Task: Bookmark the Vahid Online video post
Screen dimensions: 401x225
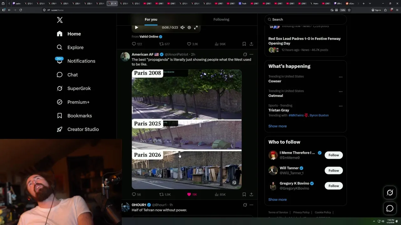Action: tap(244, 44)
